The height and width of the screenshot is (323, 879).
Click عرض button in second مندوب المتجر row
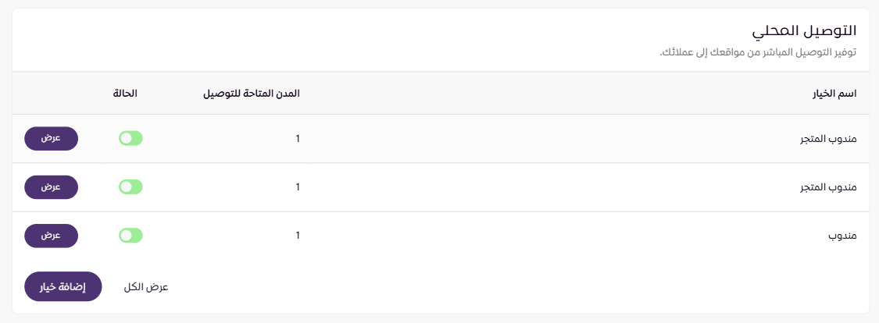tap(52, 186)
